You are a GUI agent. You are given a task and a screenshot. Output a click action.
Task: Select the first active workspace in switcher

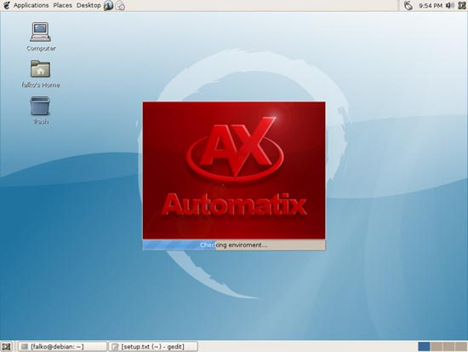[424, 347]
